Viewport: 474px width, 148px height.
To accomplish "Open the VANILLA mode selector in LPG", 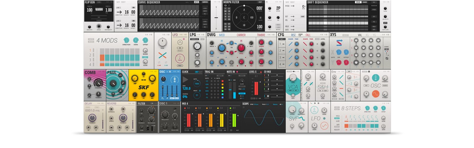I will pos(195,39).
